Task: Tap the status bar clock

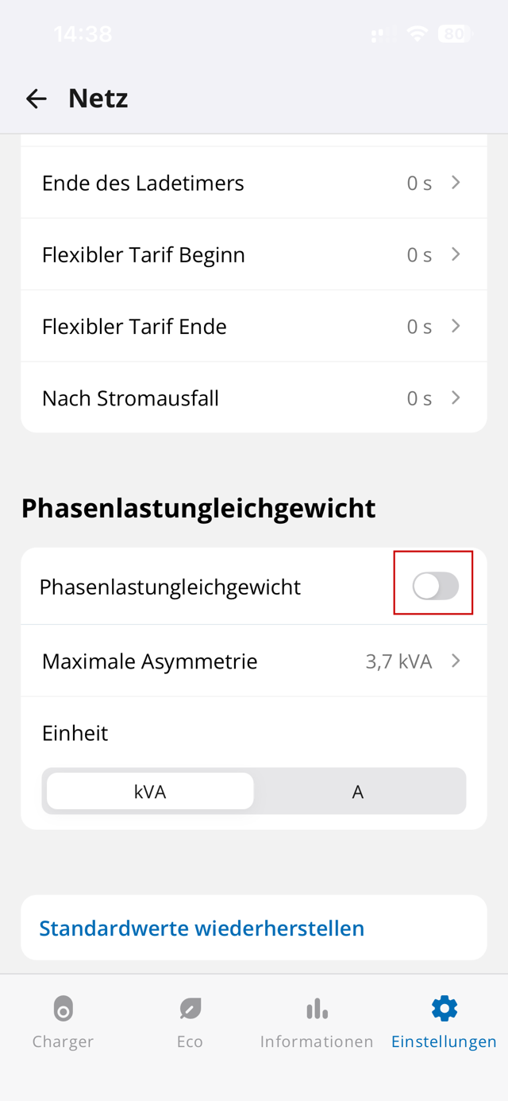Action: (x=83, y=34)
